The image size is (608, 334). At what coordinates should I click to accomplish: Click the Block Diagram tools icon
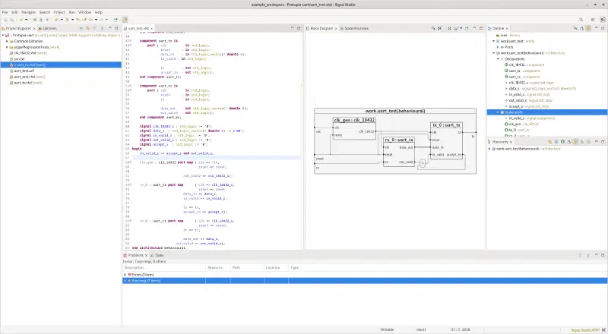pos(440,28)
